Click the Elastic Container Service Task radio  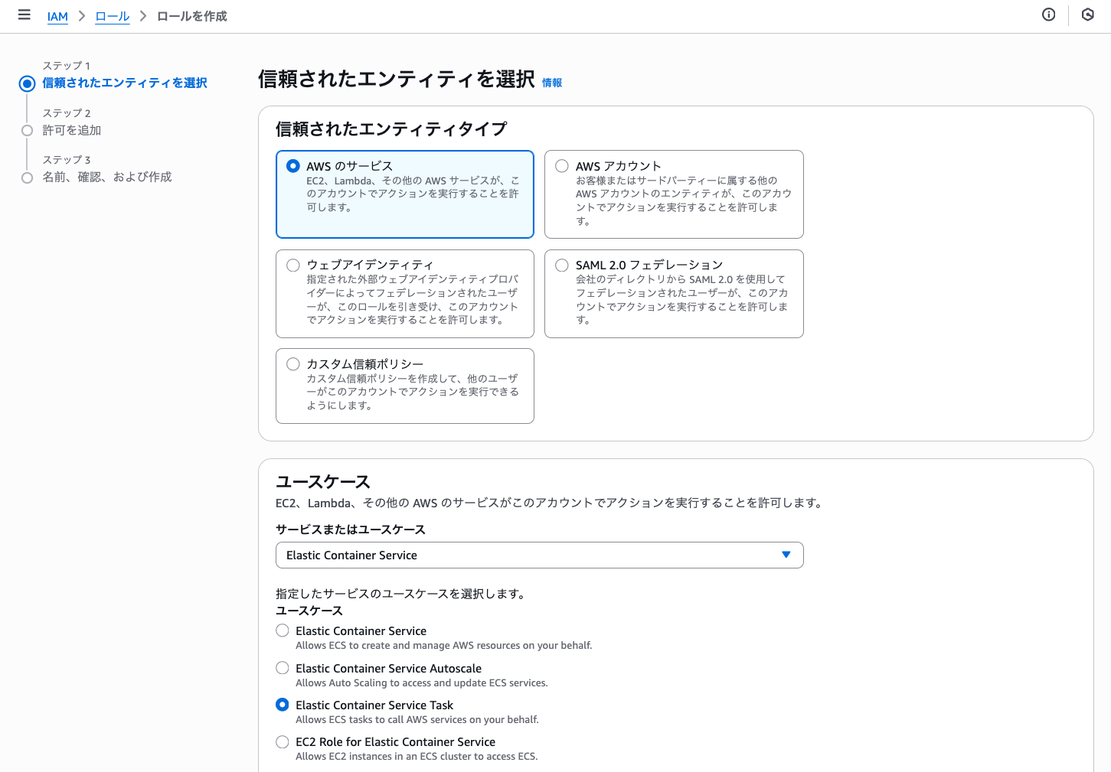tap(282, 705)
